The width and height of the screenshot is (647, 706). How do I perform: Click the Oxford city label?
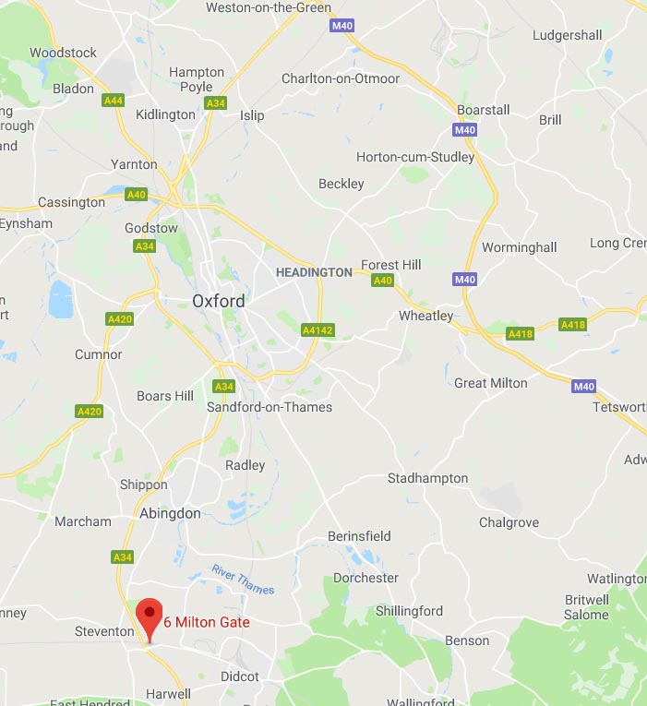click(x=219, y=301)
